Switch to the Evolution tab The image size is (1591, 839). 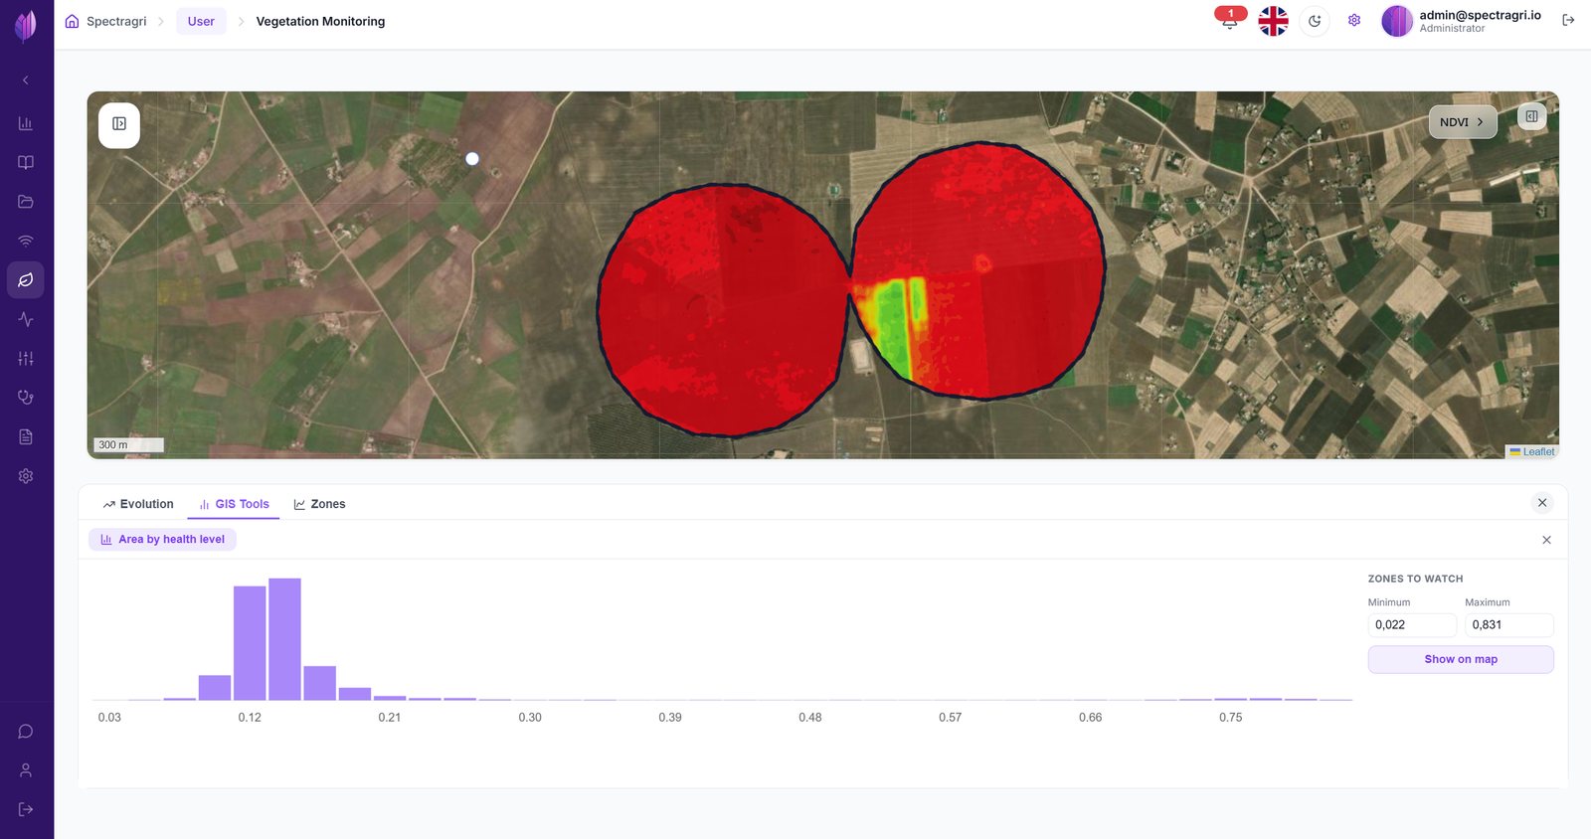pos(138,504)
